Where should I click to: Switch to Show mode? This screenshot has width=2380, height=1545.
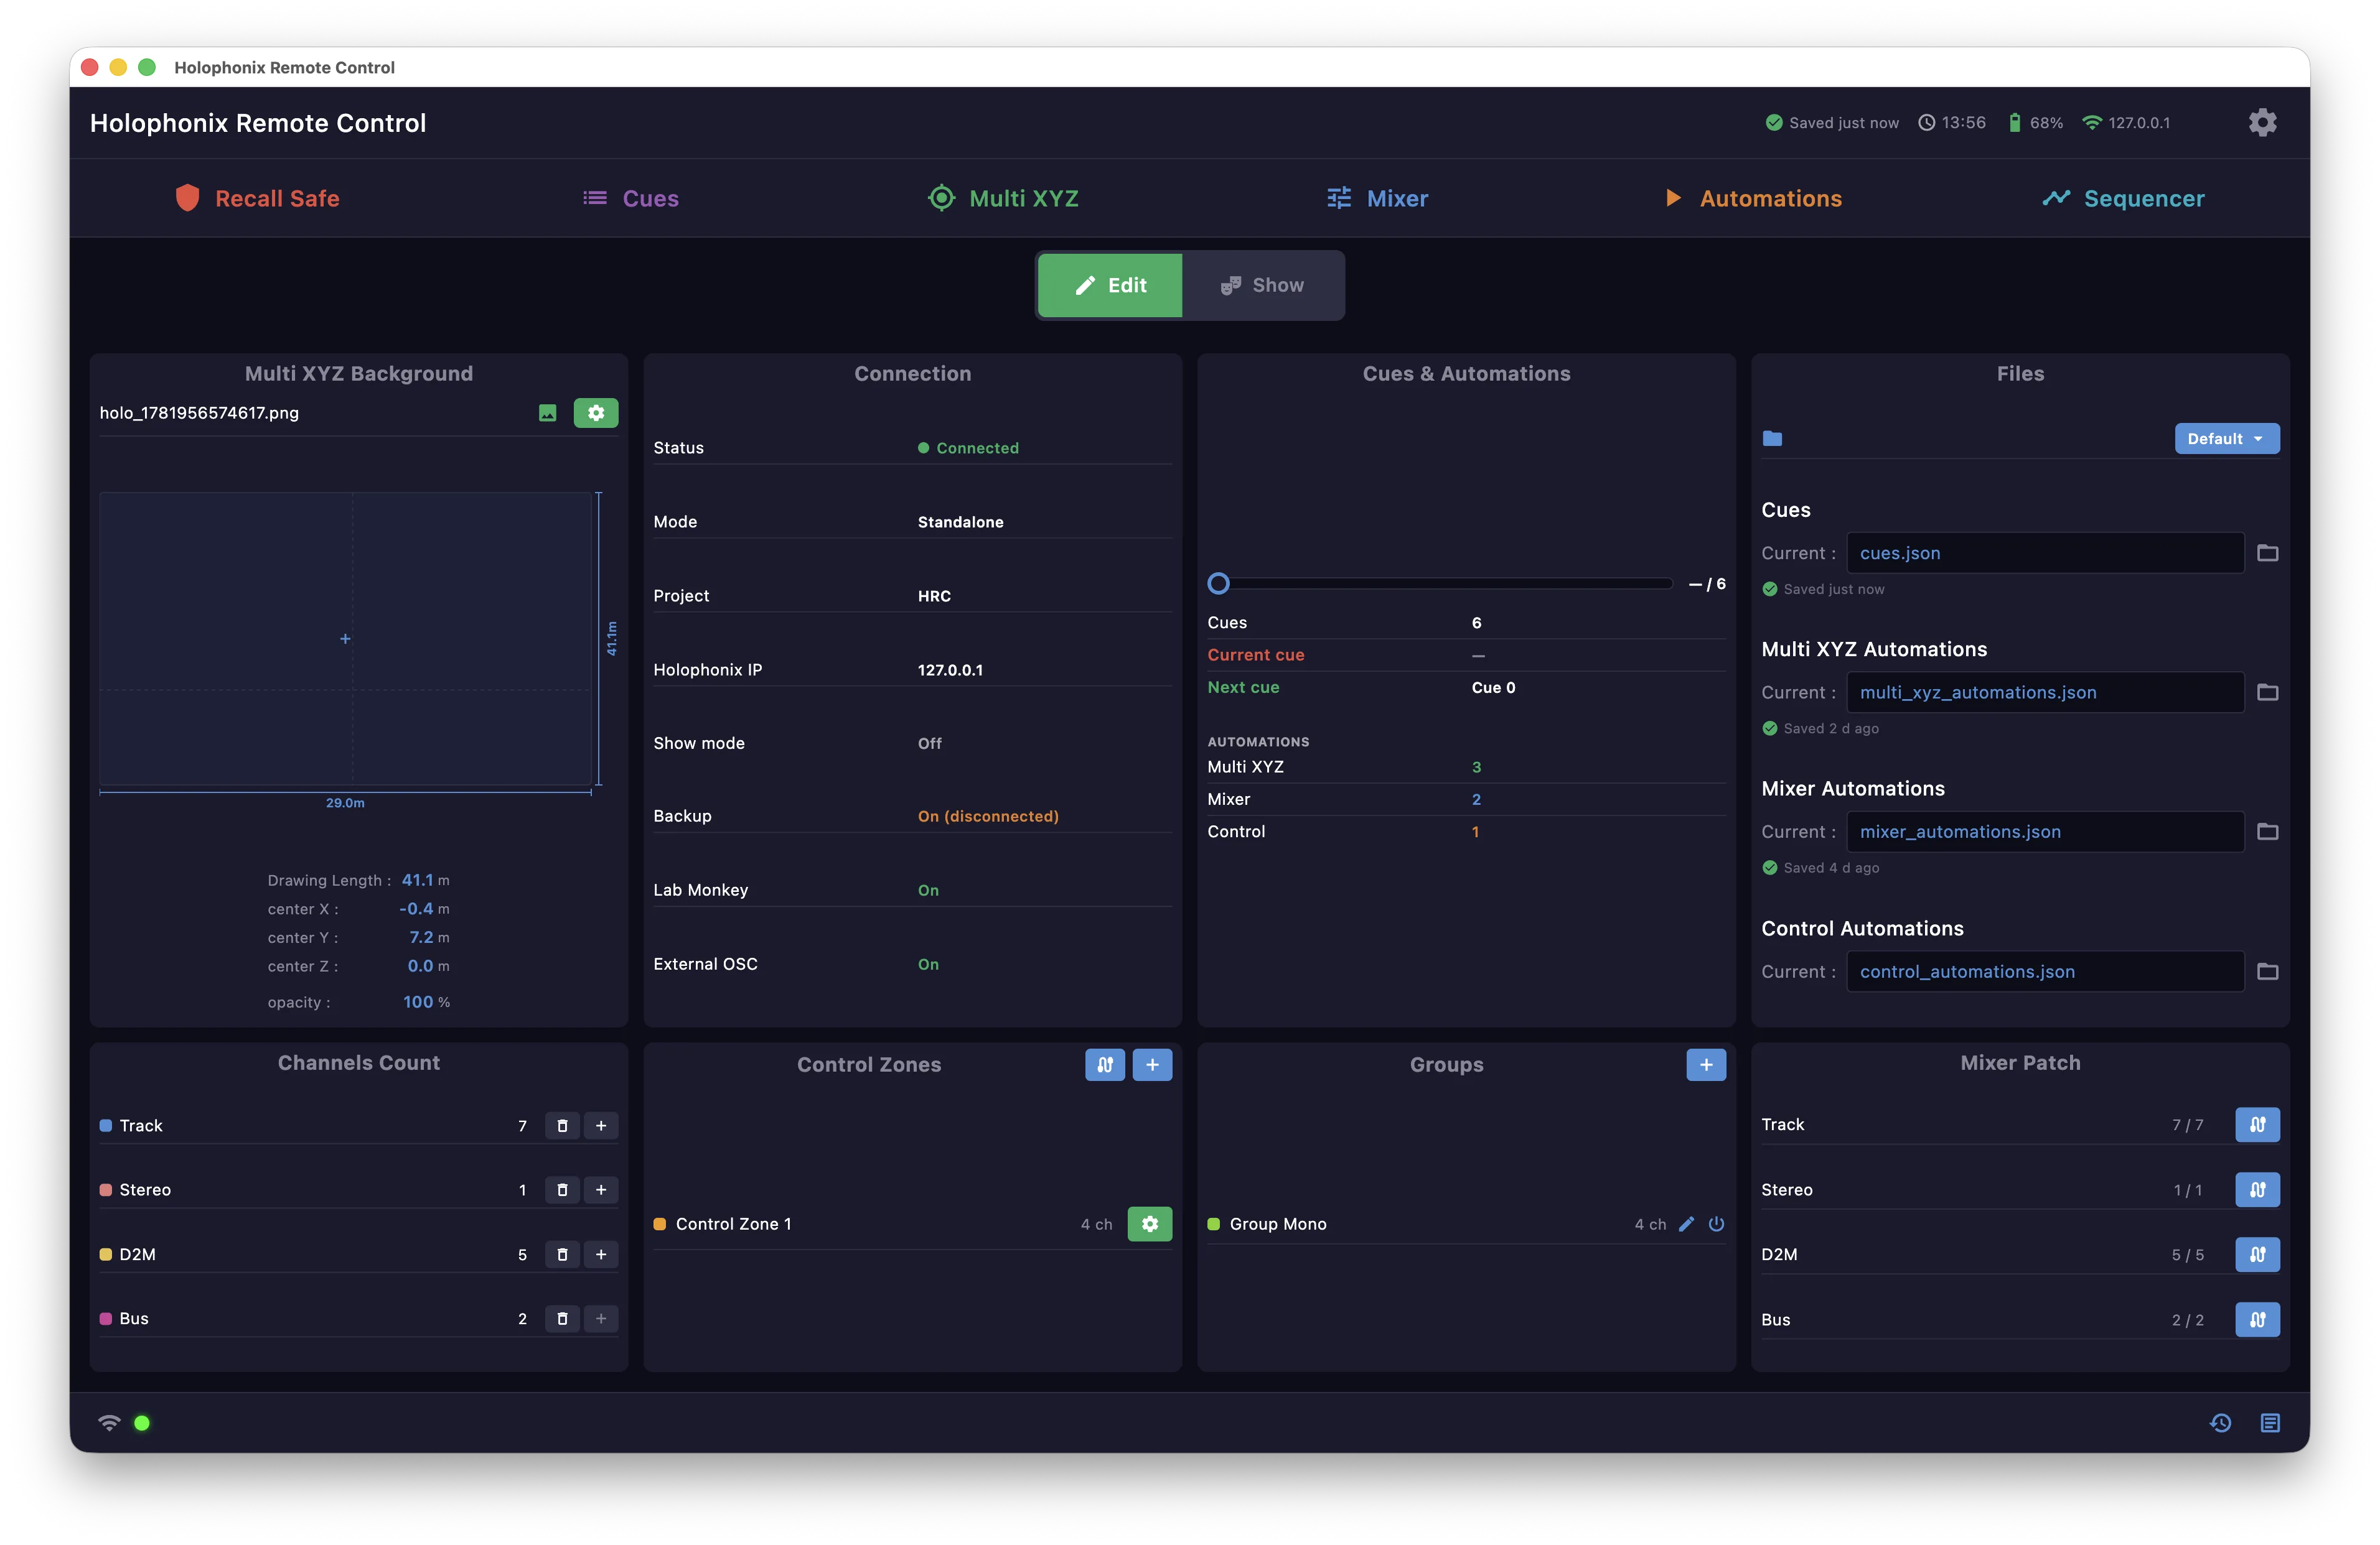click(x=1262, y=285)
